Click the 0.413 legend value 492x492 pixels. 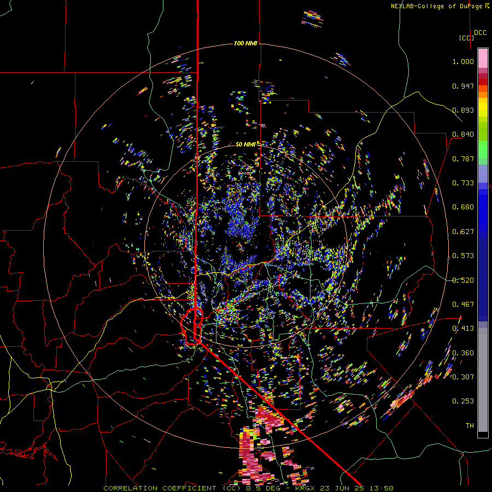(x=463, y=329)
